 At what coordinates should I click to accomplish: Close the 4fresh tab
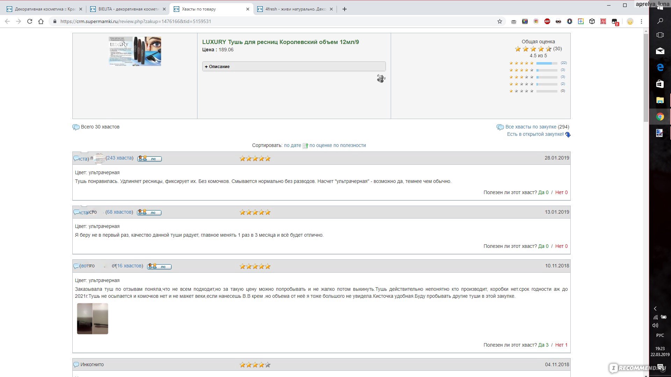pos(331,9)
